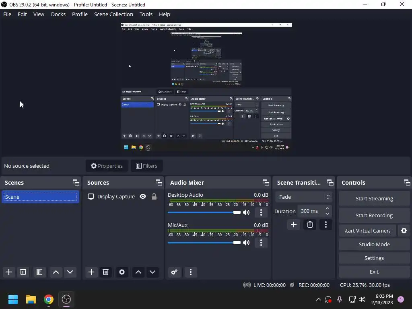Move source down arrow in Sources dock
The height and width of the screenshot is (309, 412).
[x=152, y=272]
